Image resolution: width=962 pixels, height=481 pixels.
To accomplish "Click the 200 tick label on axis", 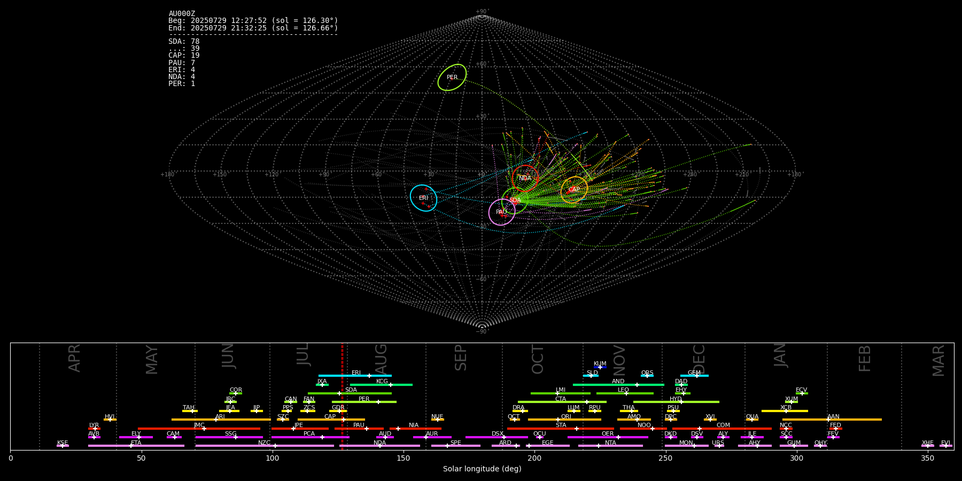I will click(x=534, y=459).
